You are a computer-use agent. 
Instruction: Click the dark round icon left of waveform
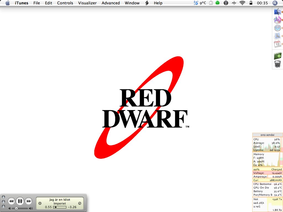coord(226,3)
